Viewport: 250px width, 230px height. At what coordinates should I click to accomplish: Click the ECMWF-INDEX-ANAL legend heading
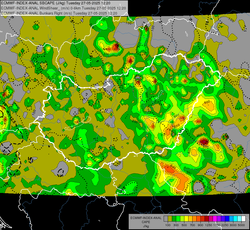146,218
